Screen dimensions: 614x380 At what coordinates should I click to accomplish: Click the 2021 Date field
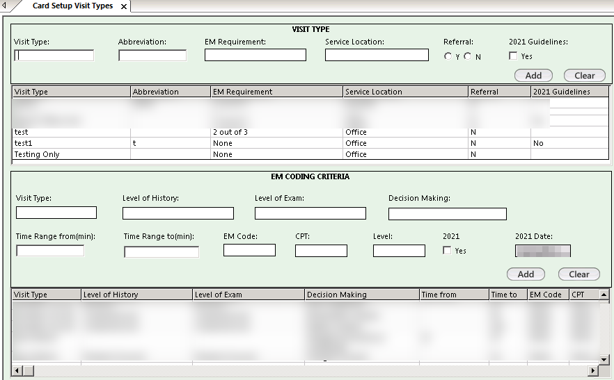[543, 251]
